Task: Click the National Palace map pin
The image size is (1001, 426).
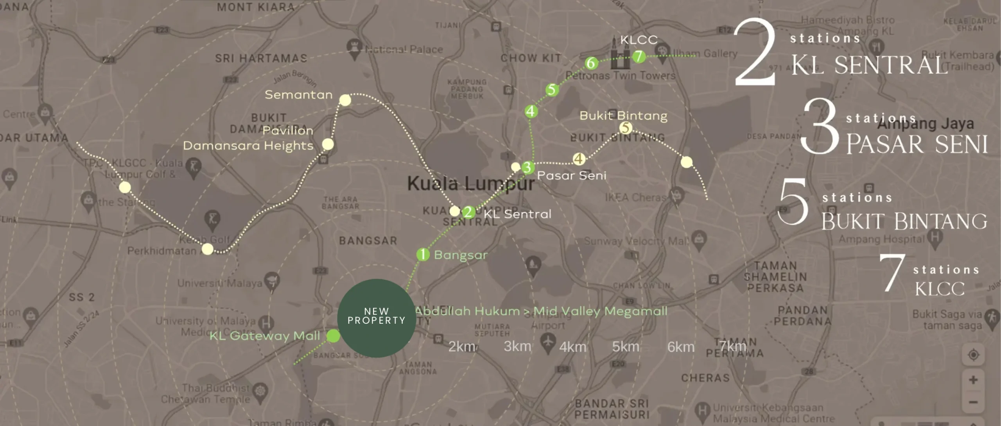Action: pos(354,49)
